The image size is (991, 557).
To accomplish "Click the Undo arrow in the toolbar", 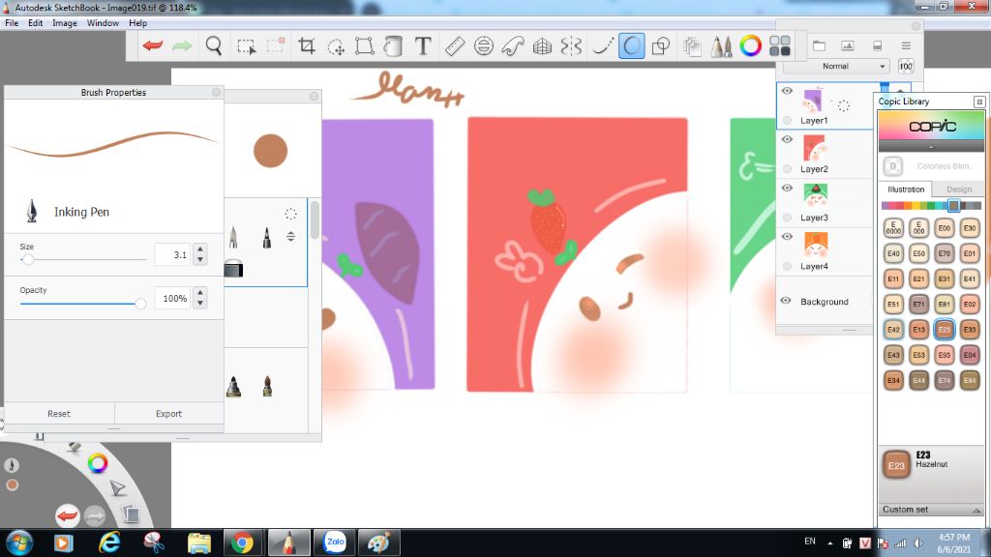I will click(x=152, y=45).
